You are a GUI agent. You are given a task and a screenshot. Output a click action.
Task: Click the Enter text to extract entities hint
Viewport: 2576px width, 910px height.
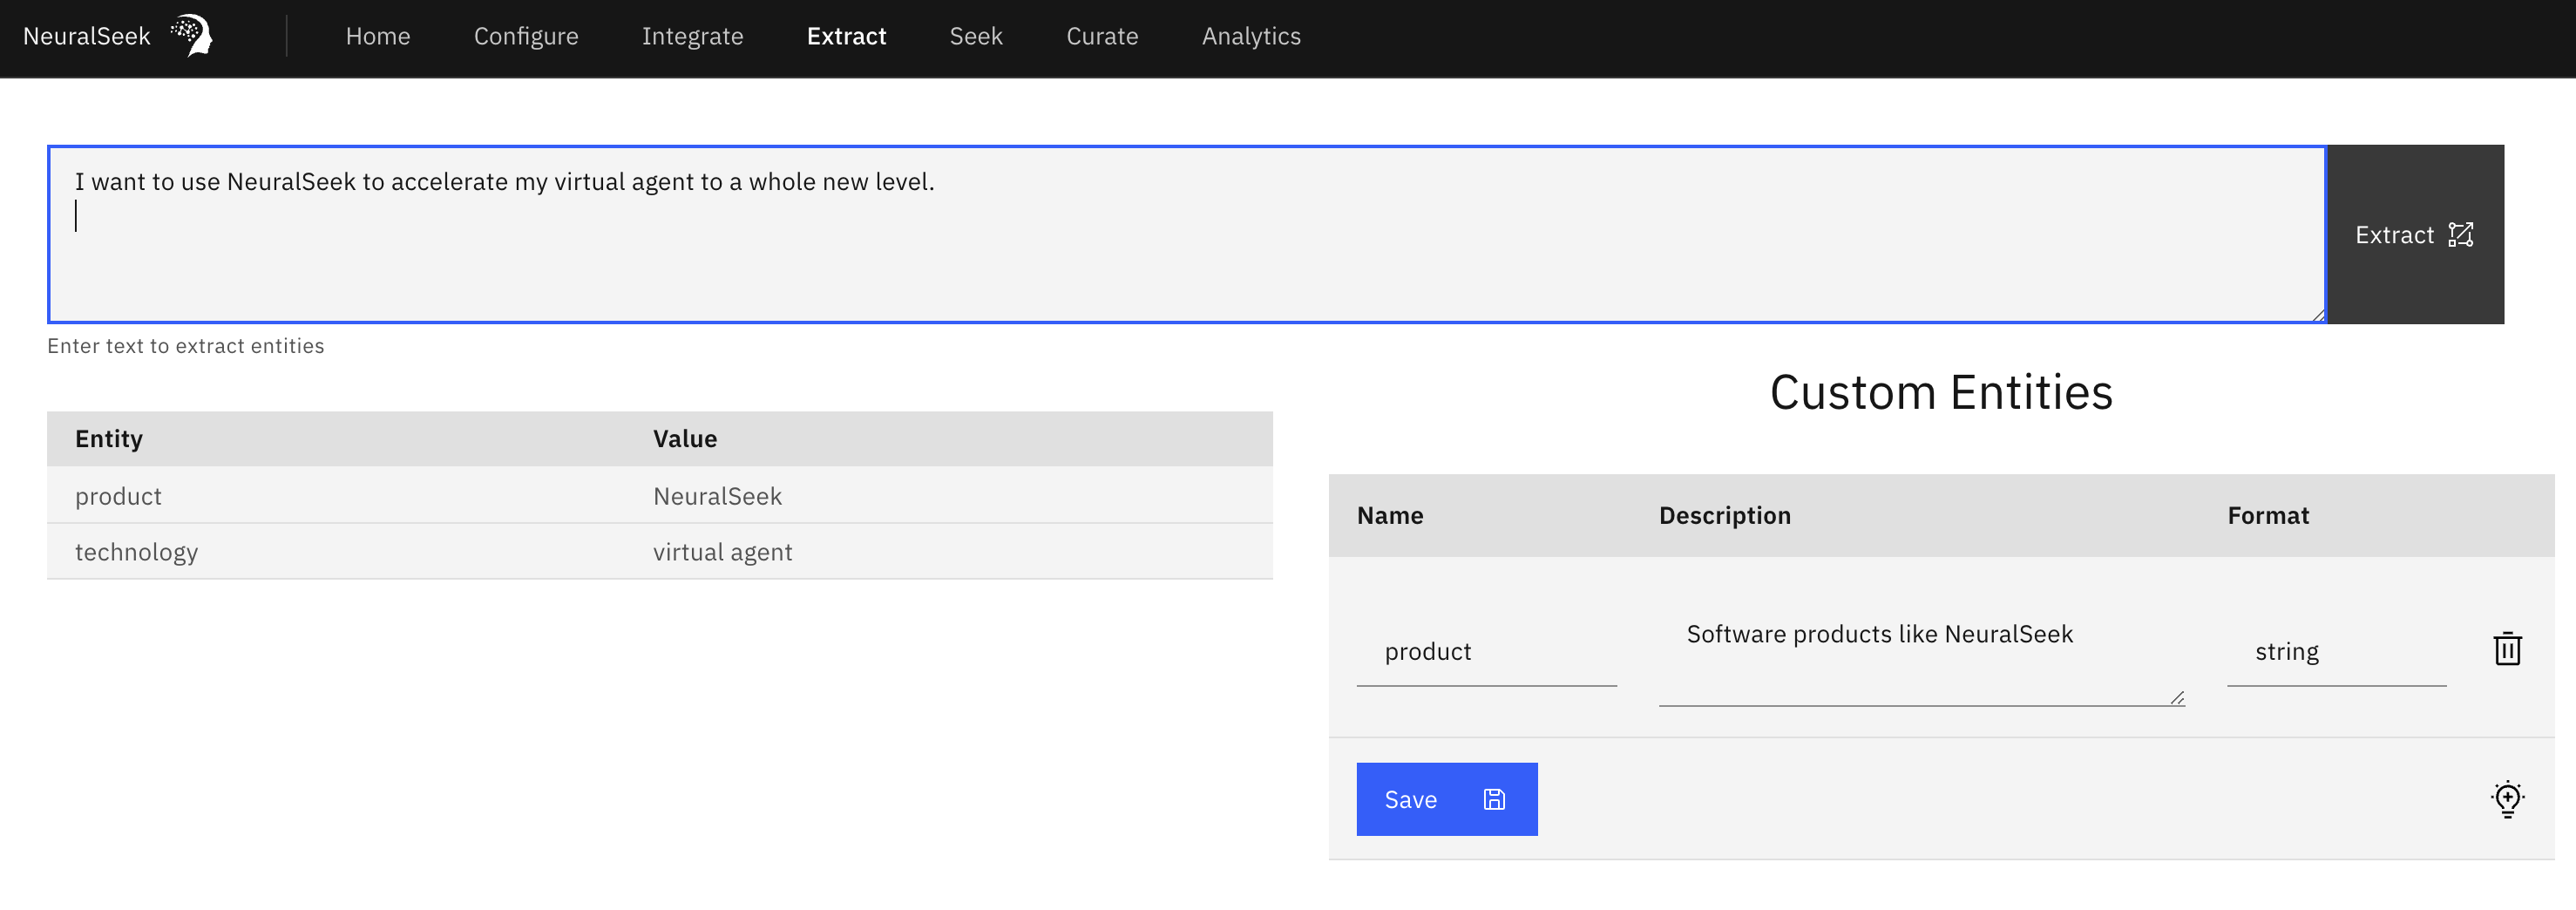tap(186, 346)
